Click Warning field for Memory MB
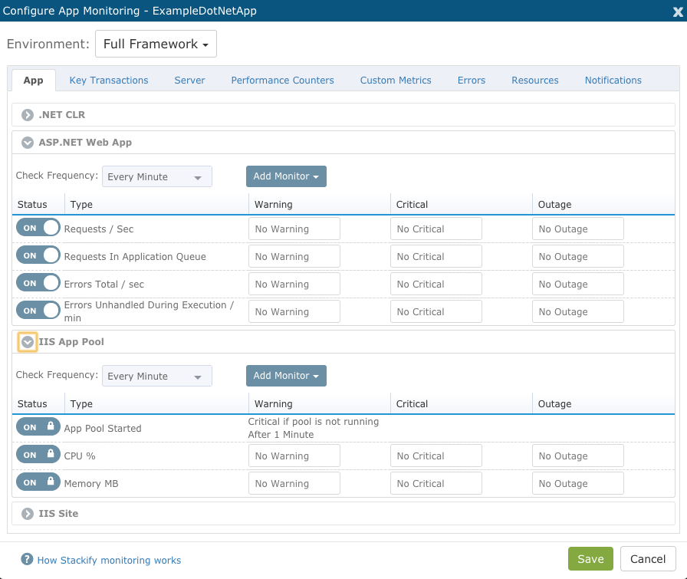 pyautogui.click(x=294, y=483)
